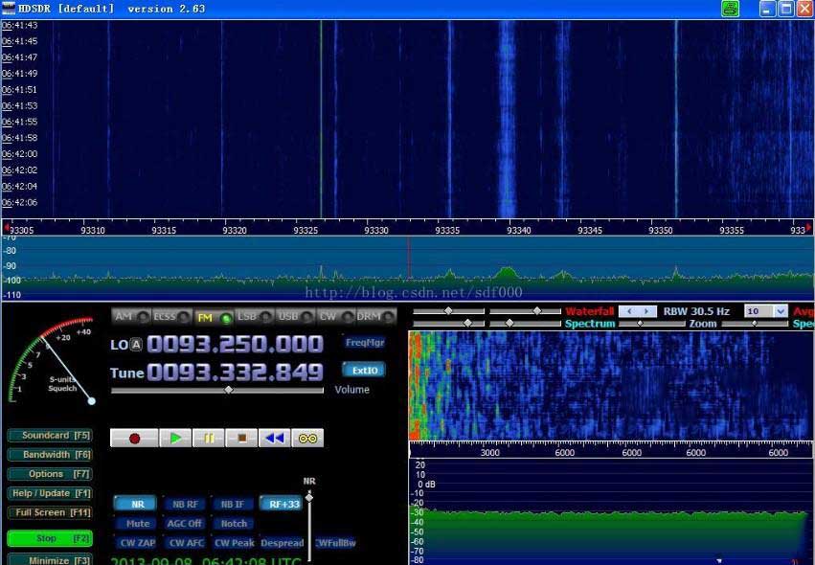
Task: Click the cyan Spectrum label
Action: 590,324
